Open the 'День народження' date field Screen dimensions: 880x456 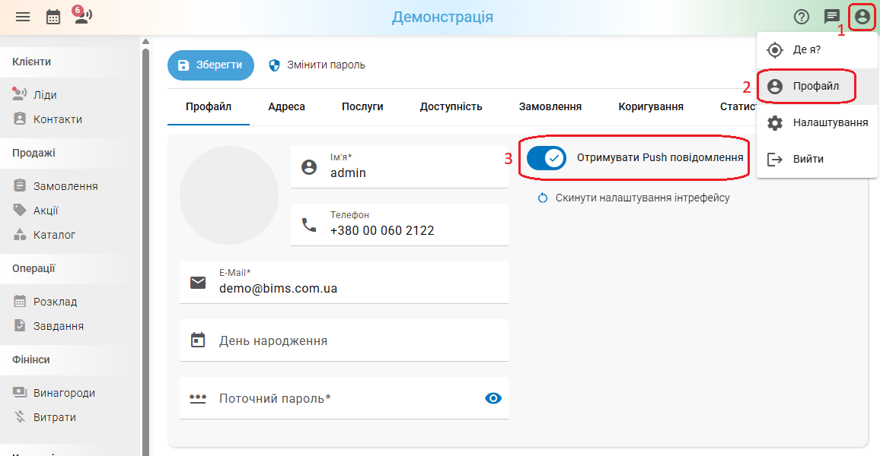(x=344, y=340)
